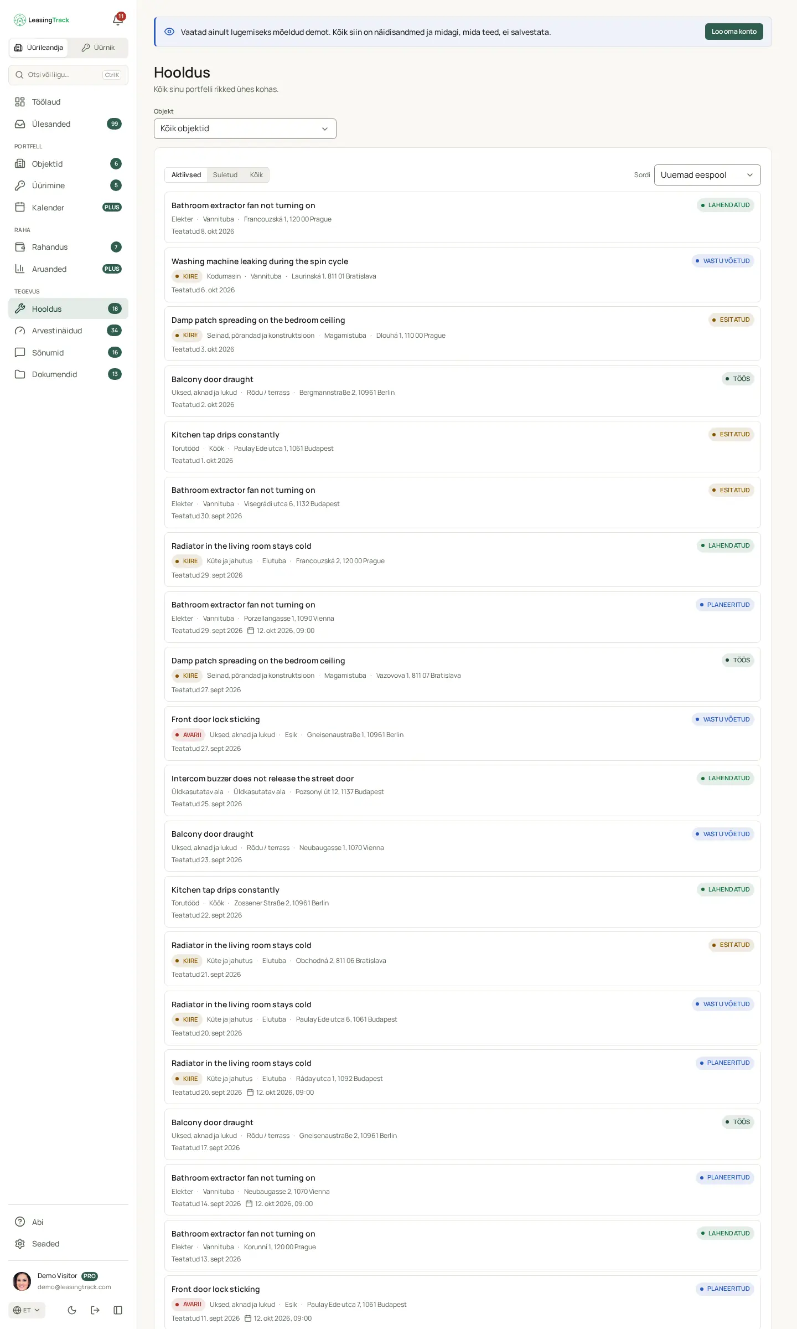
Task: Open Kitchen tap request at Paulay Ede utca 1
Action: pos(463,447)
